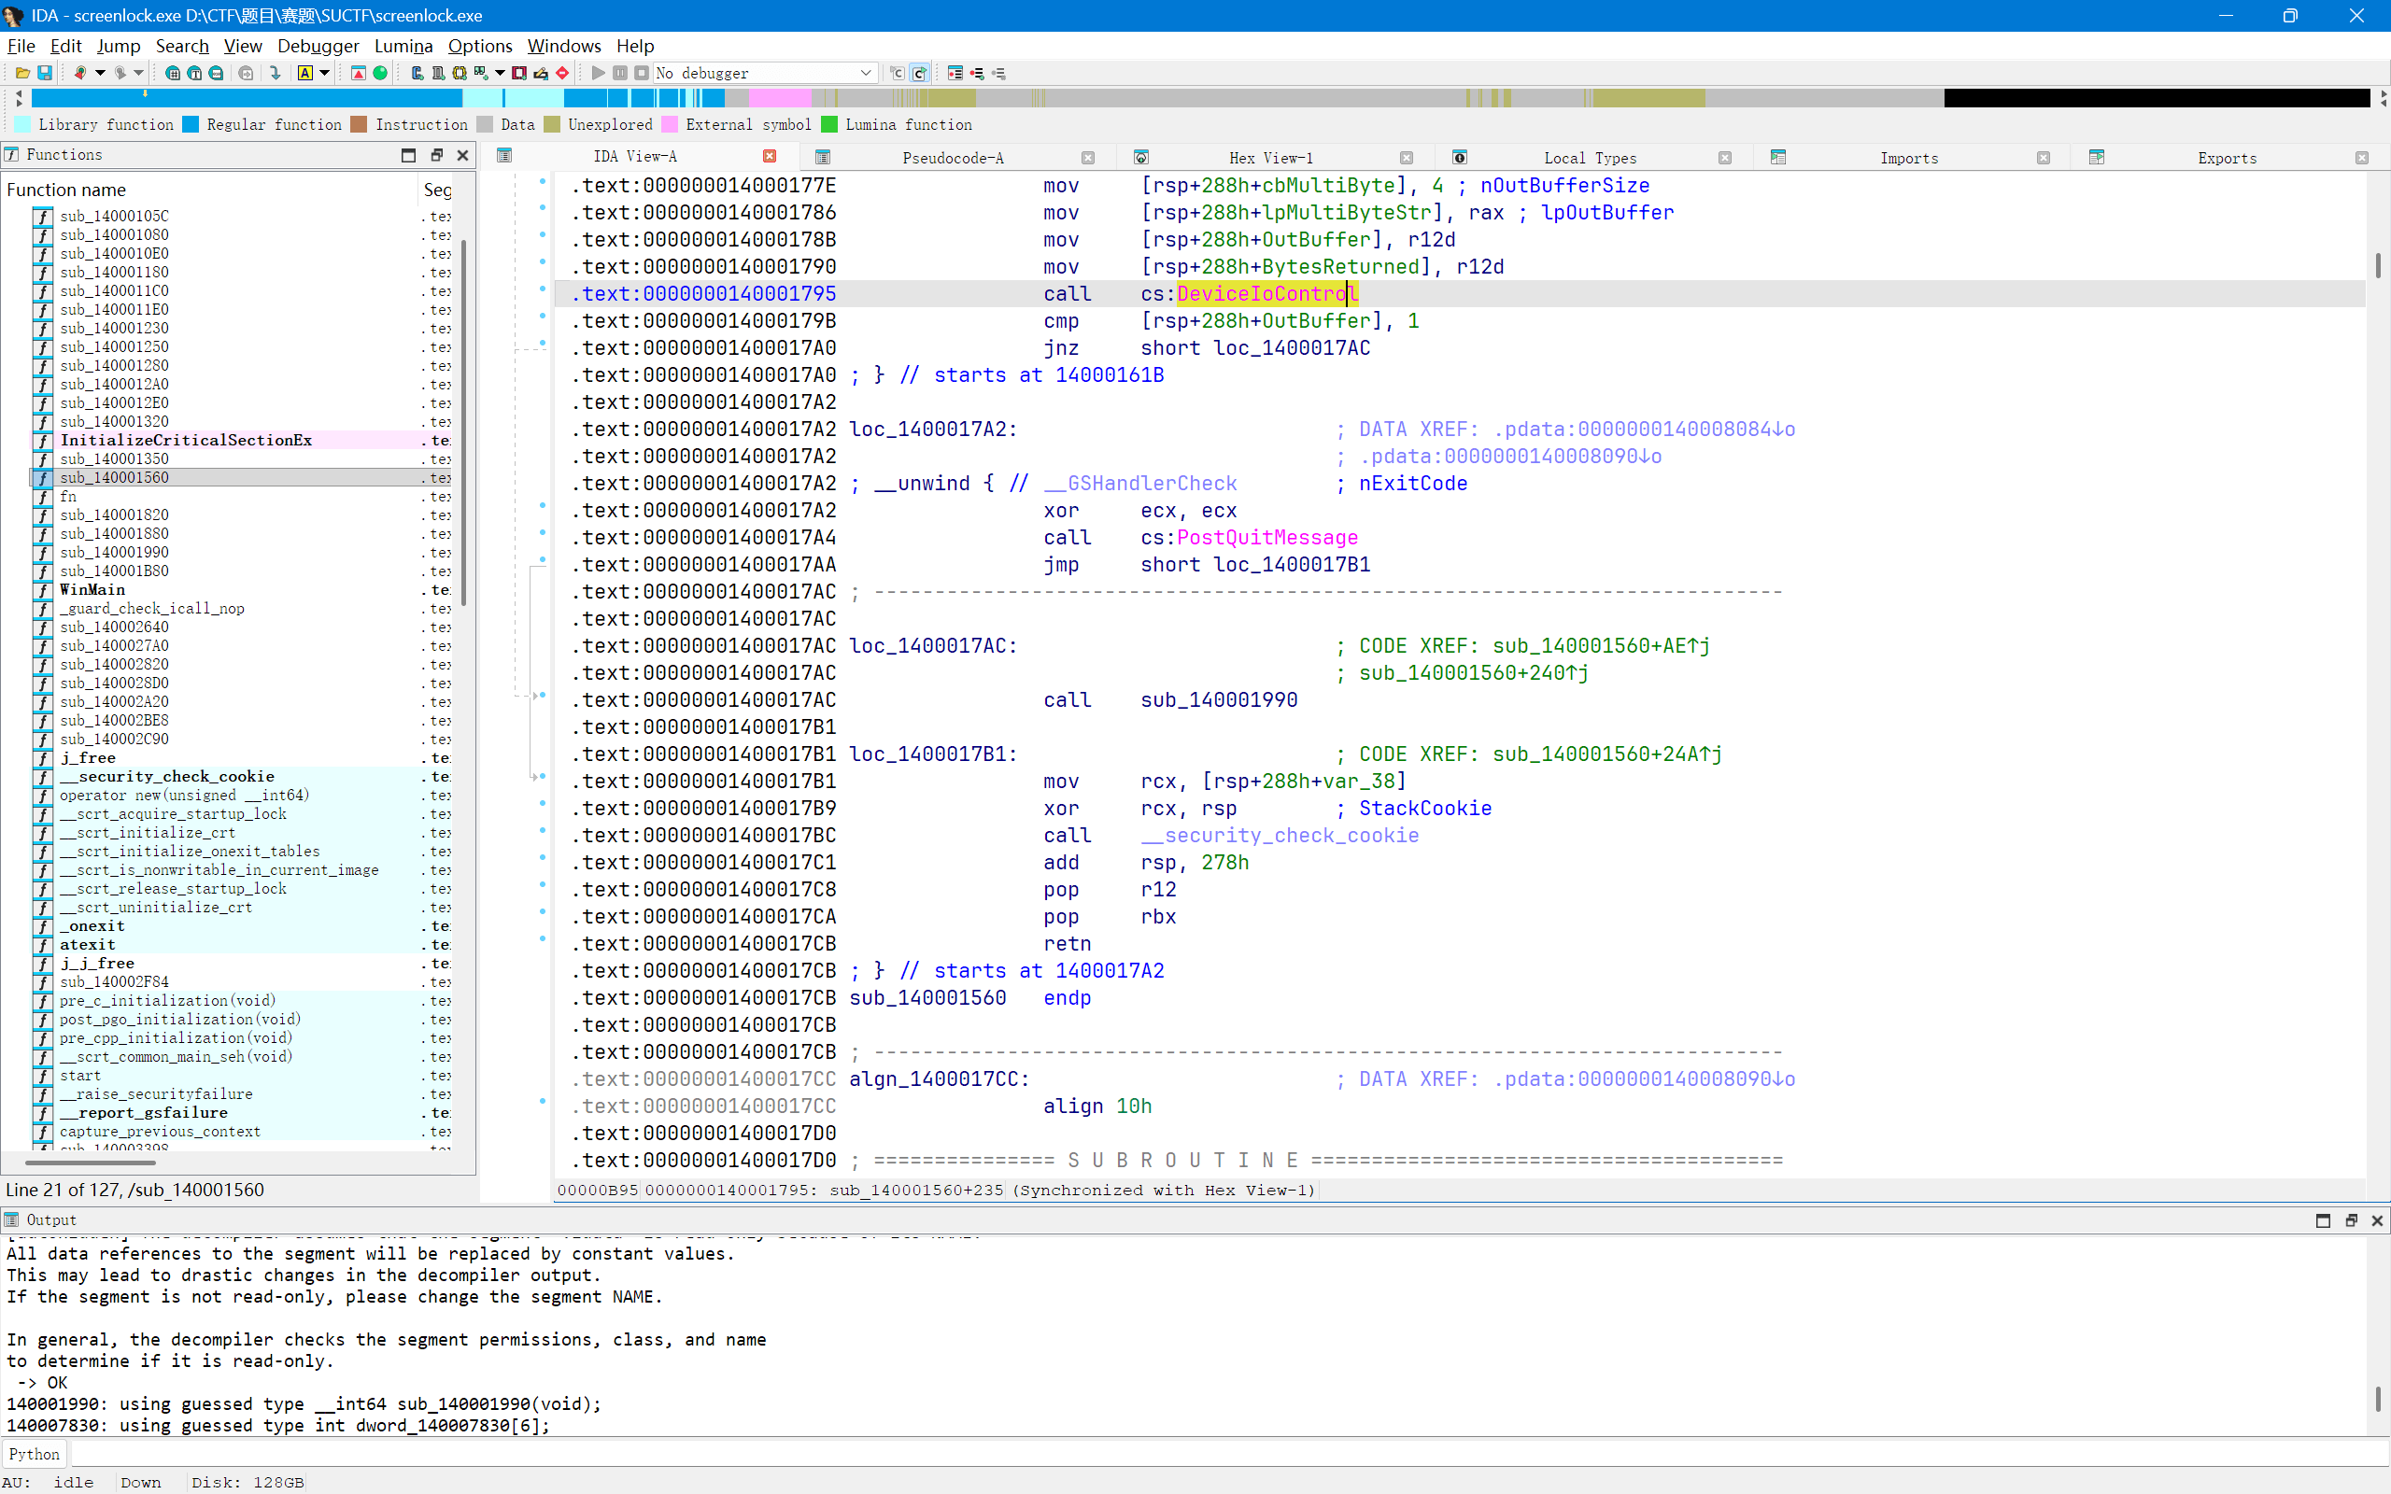2391x1494 pixels.
Task: Click the Open file toolbar icon
Action: tap(22, 73)
